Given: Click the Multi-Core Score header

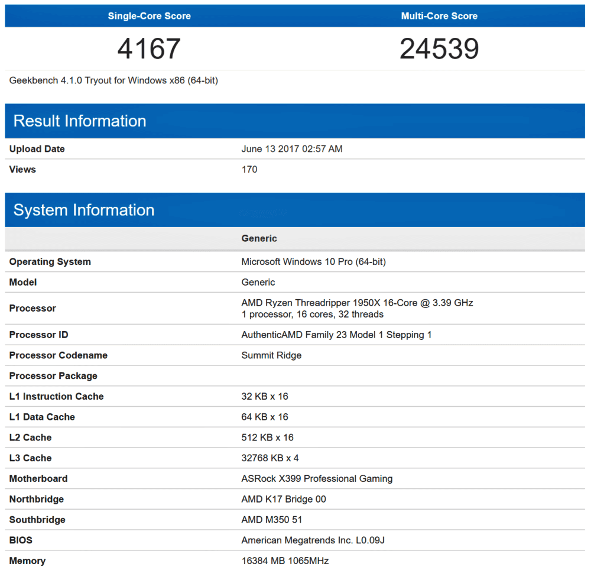Looking at the screenshot, I should click(x=439, y=16).
